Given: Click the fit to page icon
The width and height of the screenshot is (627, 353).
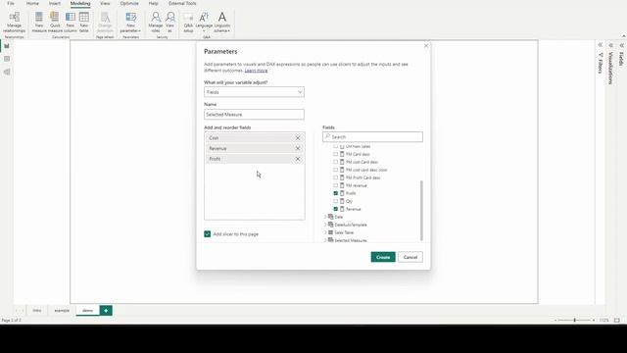Looking at the screenshot, I should 617,321.
